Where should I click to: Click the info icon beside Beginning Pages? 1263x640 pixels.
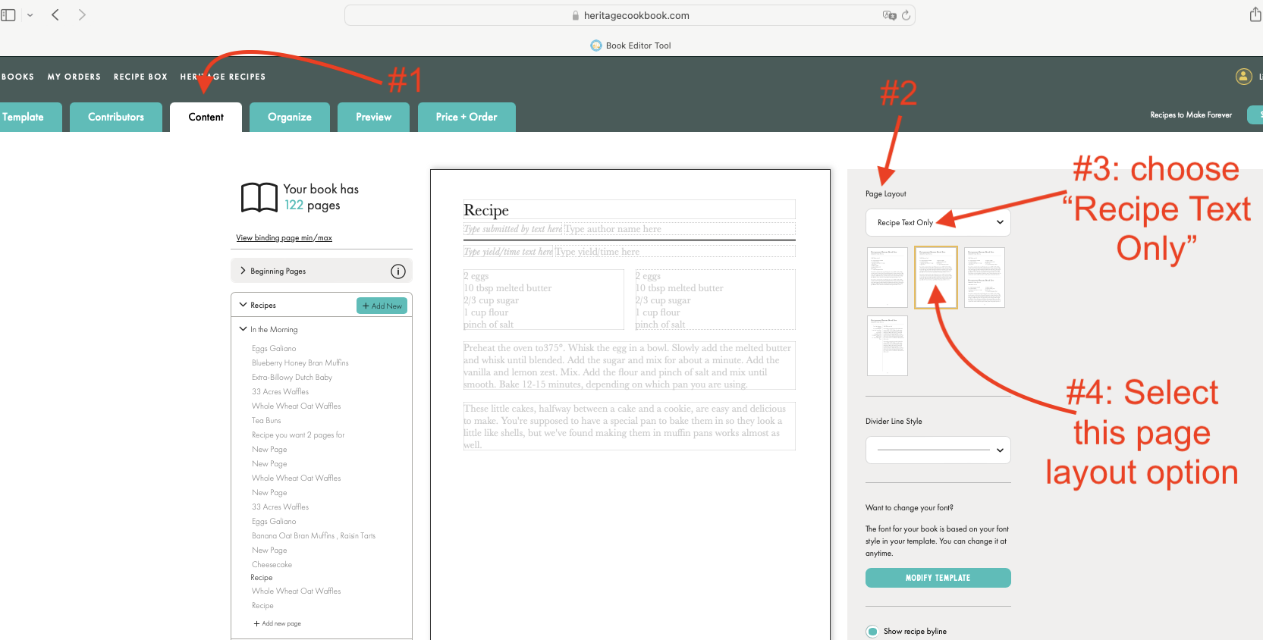pos(397,271)
